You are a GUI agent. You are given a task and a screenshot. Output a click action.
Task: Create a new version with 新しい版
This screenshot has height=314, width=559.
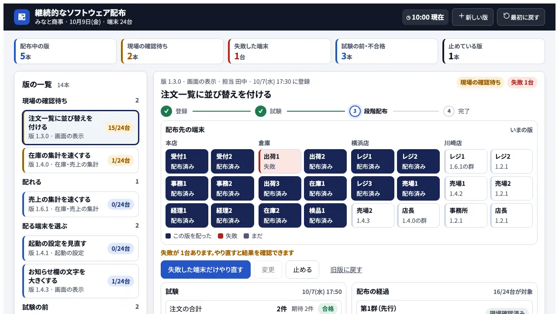(x=473, y=17)
